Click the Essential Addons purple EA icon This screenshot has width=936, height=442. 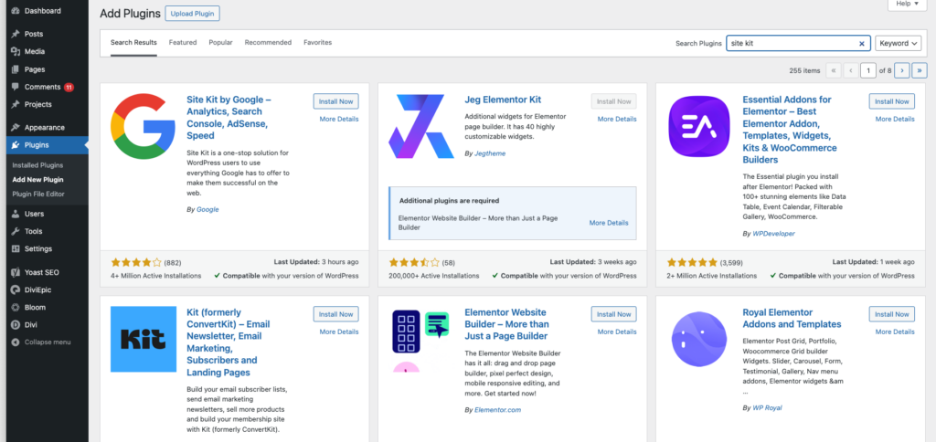697,127
